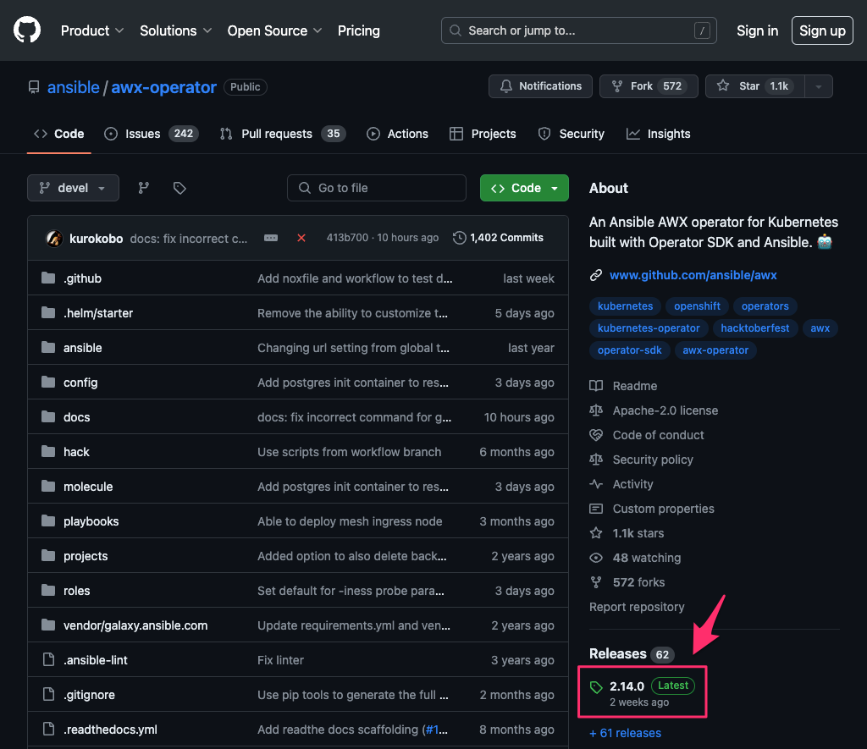
Task: Fork the repository with the Fork button
Action: pyautogui.click(x=649, y=86)
